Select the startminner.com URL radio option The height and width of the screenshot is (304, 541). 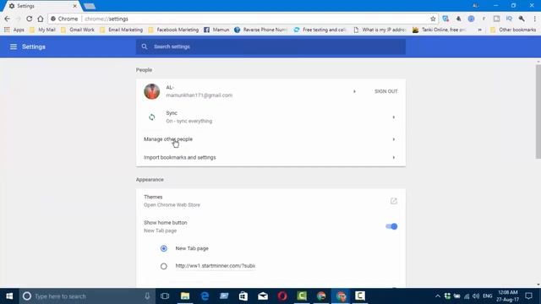point(163,266)
